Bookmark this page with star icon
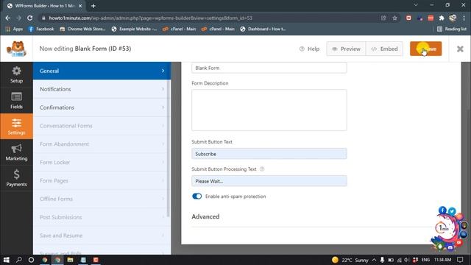The height and width of the screenshot is (265, 471). tap(394, 18)
